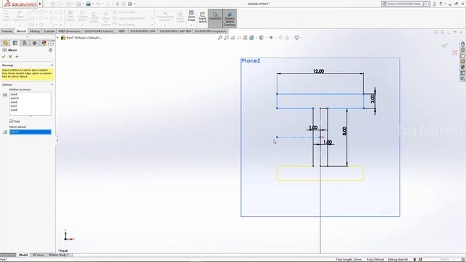The width and height of the screenshot is (466, 262).
Task: Click the Rapid Sketch tool
Action: (x=202, y=17)
